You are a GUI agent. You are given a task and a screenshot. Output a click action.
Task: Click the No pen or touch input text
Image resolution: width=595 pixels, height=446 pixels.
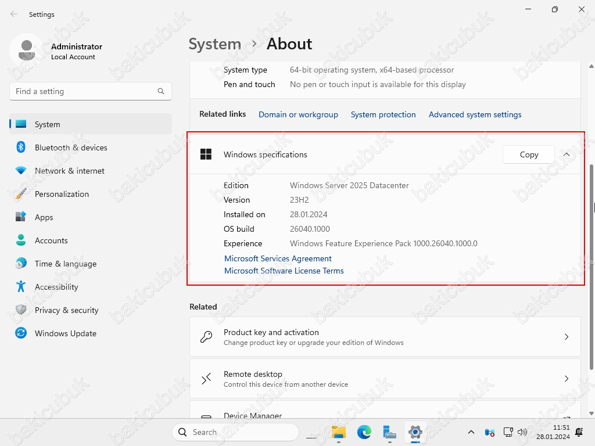(x=378, y=84)
